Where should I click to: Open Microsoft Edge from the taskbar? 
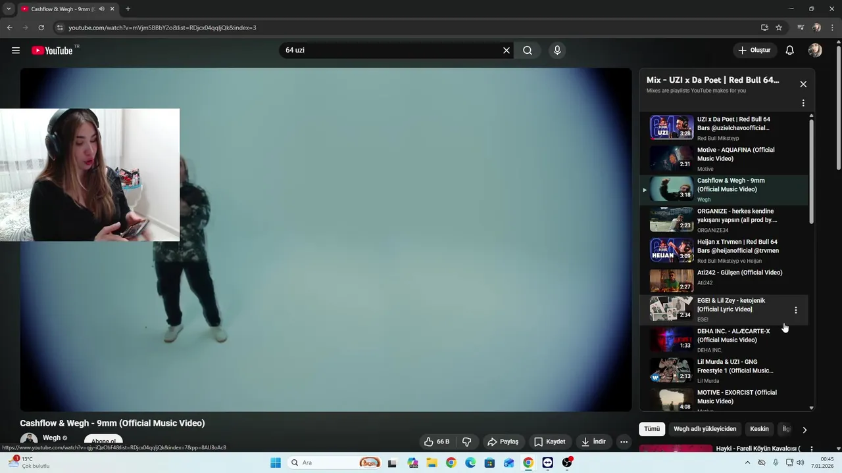click(x=470, y=462)
